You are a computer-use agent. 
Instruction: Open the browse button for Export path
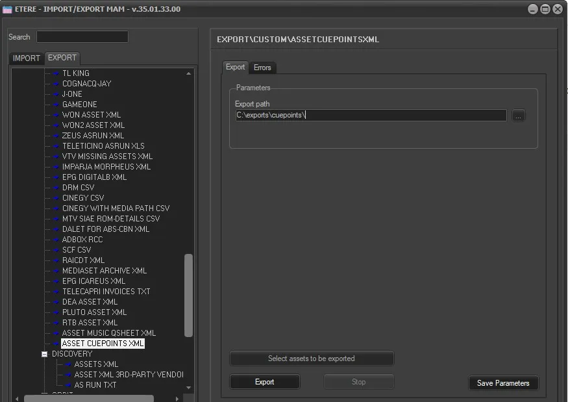pos(518,116)
